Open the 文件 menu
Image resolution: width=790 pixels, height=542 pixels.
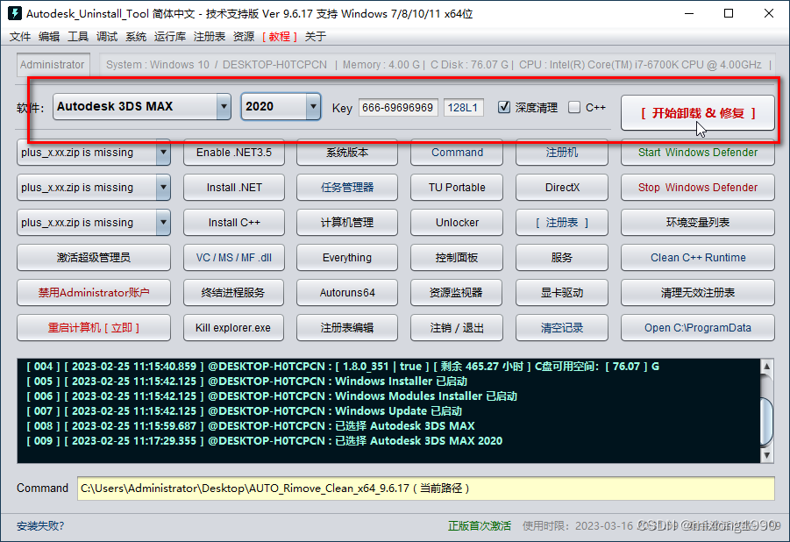pos(20,36)
